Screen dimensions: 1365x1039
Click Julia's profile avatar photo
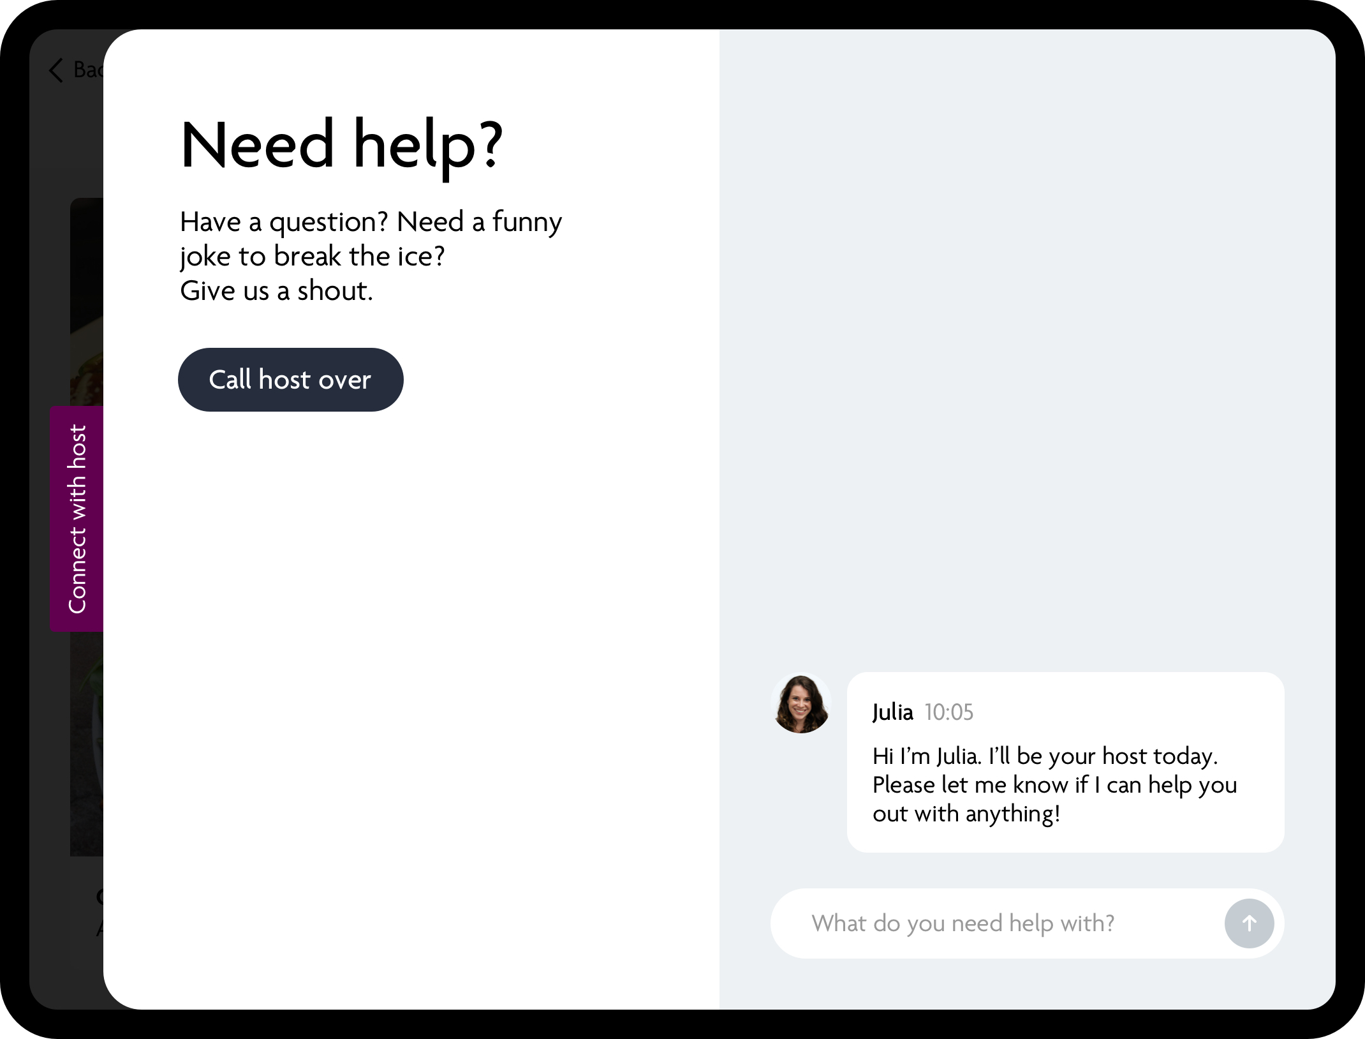[801, 704]
